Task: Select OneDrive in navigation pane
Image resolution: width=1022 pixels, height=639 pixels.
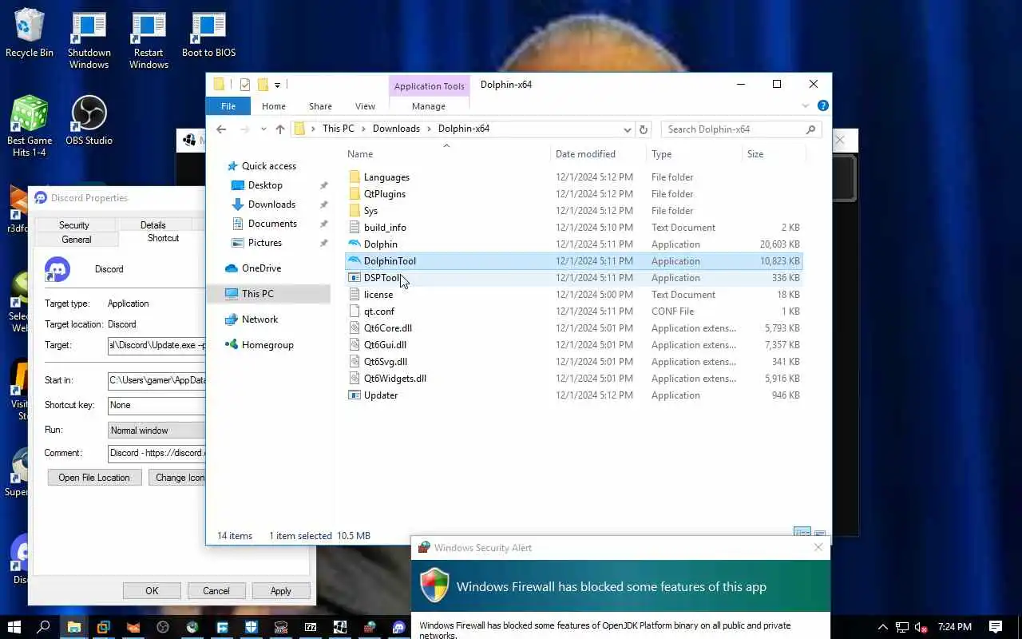Action: 261,268
